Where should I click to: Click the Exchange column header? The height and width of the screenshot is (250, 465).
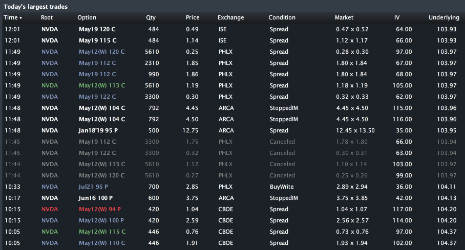pos(231,17)
